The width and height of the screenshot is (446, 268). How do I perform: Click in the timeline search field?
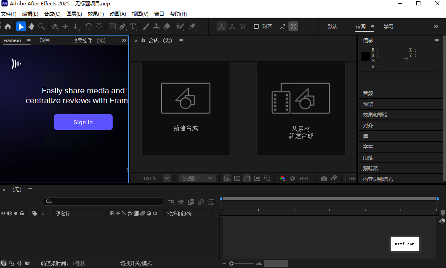[102, 202]
